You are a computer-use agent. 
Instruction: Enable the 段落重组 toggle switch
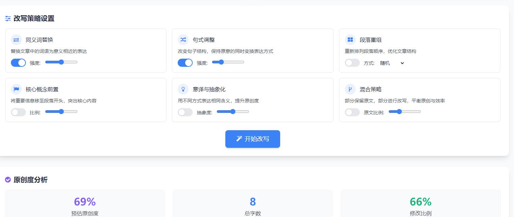[x=352, y=63]
